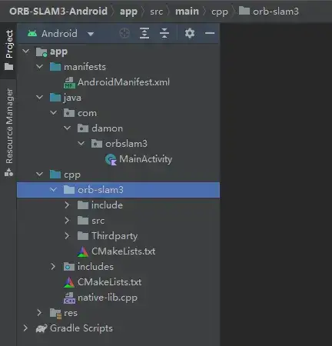Click the cpp breadcrumb
This screenshot has height=346, width=332.
pyautogui.click(x=220, y=12)
